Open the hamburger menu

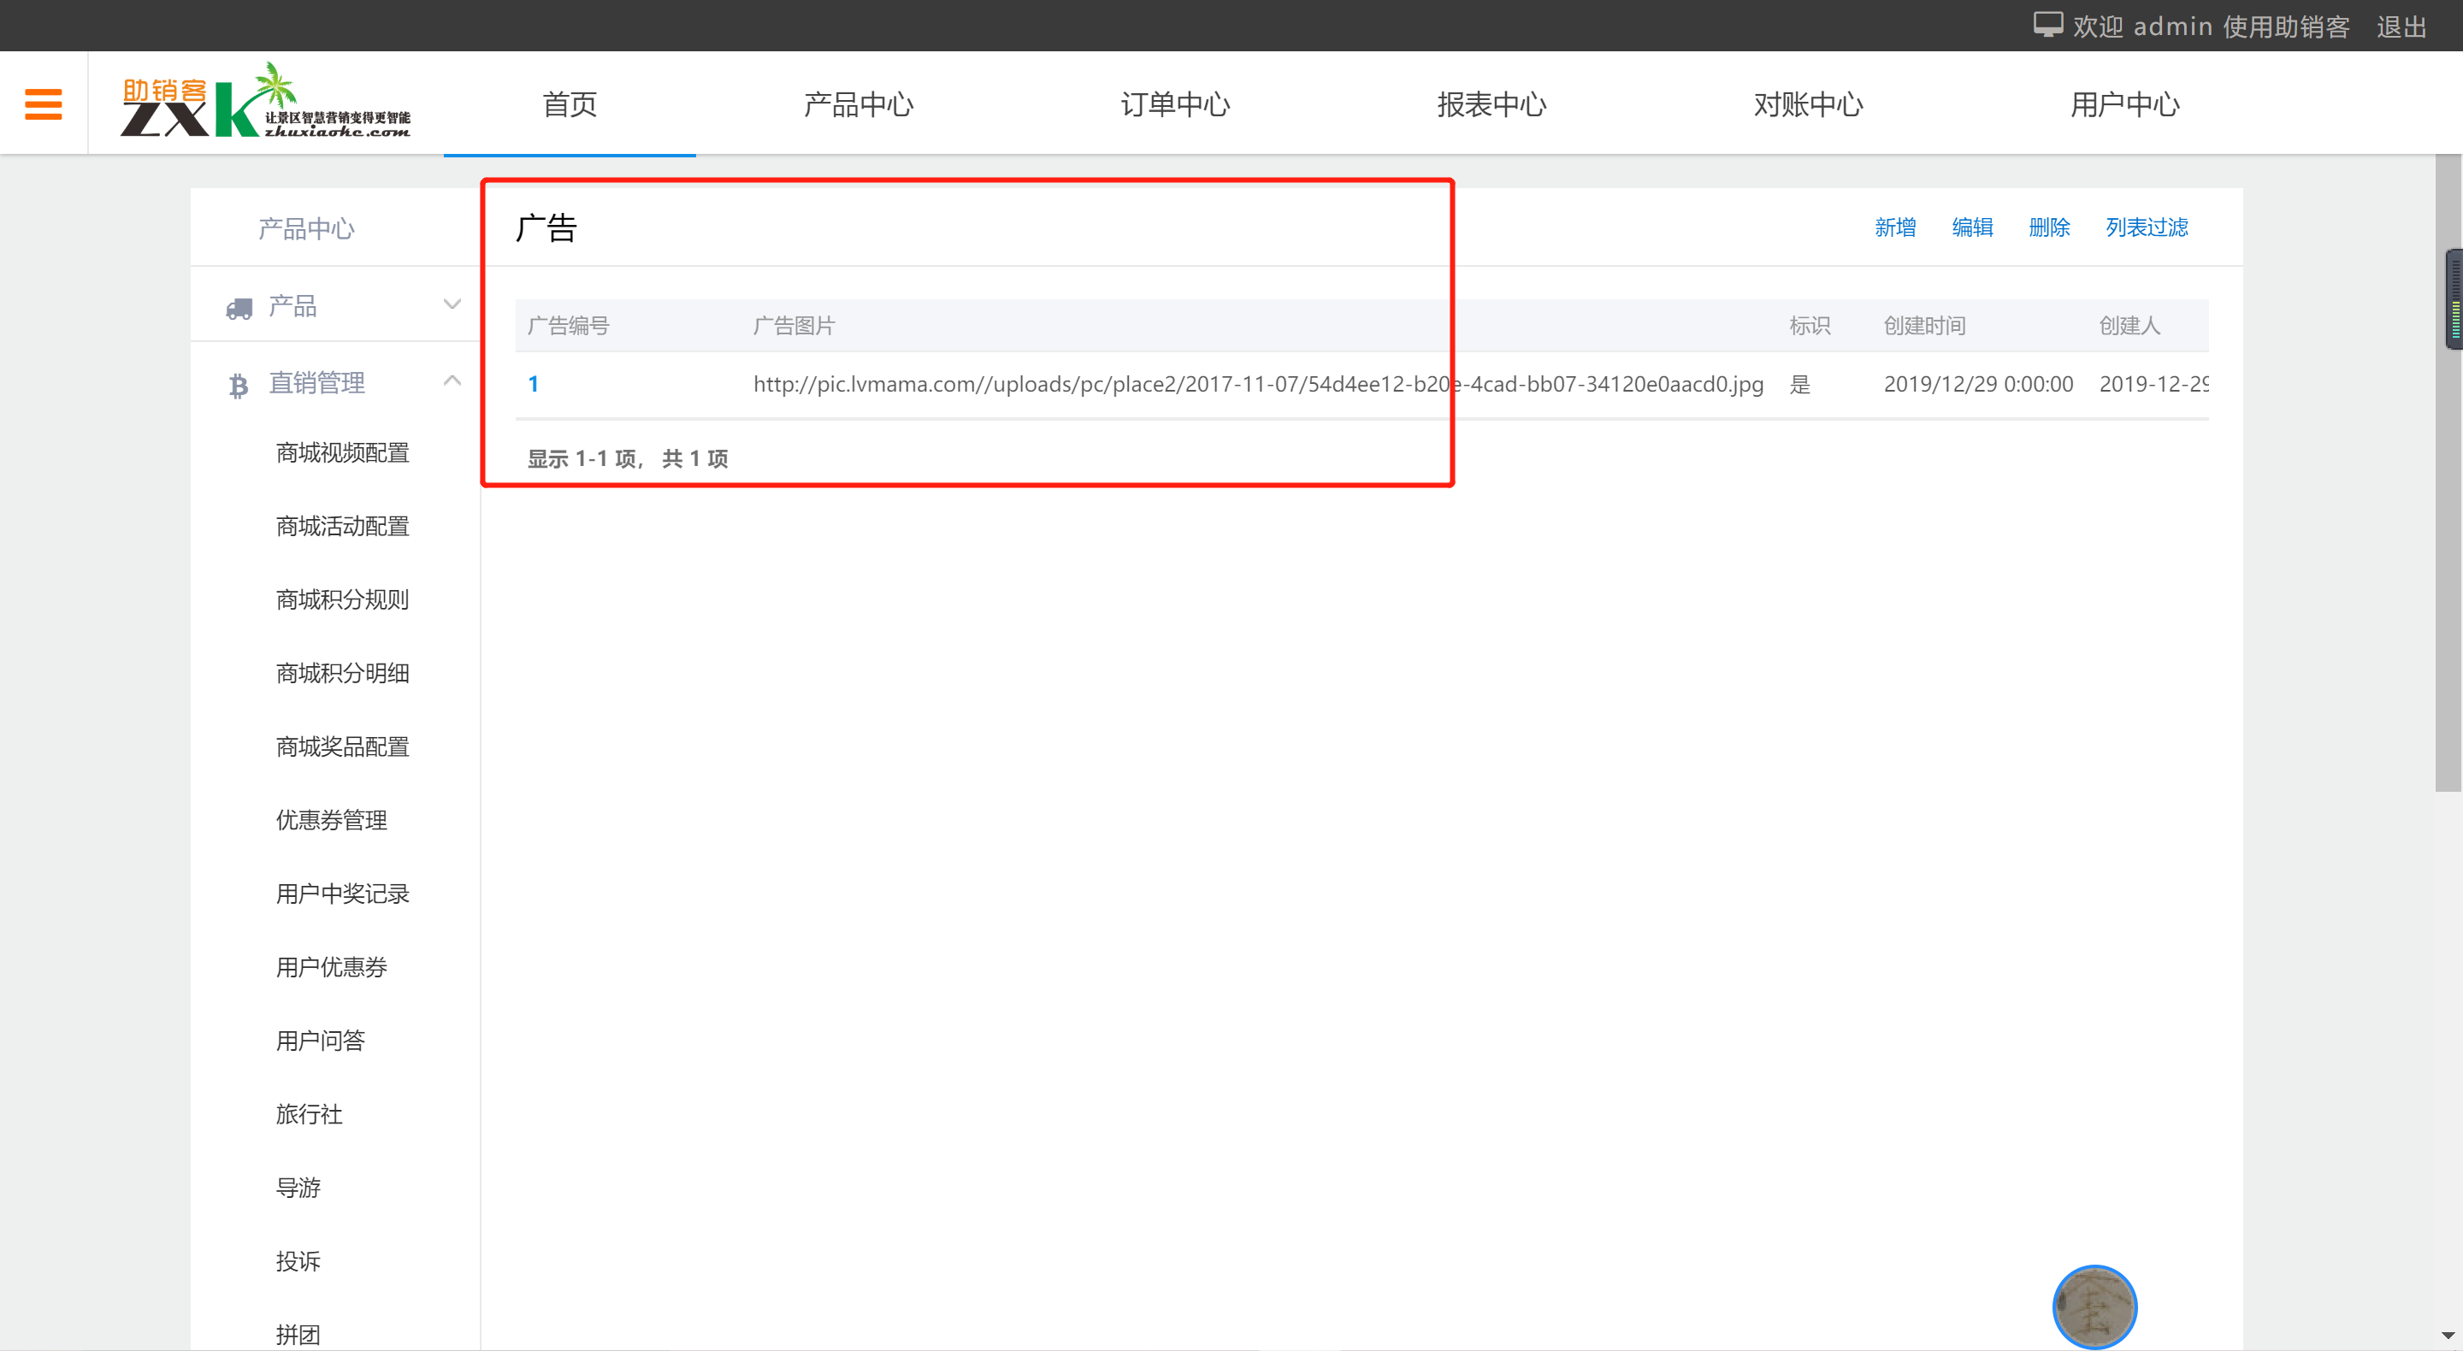click(x=43, y=103)
